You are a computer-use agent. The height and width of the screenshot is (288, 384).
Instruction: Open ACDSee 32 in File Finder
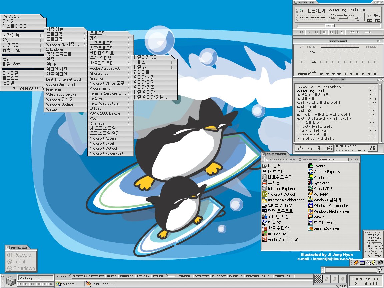pyautogui.click(x=274, y=234)
